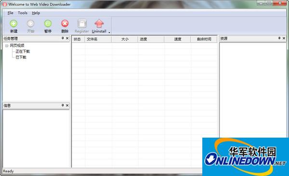Viewport: 289px width, 176px height.
Task: Click the 暂停 (Pause) toolbar icon
Action: pos(48,23)
